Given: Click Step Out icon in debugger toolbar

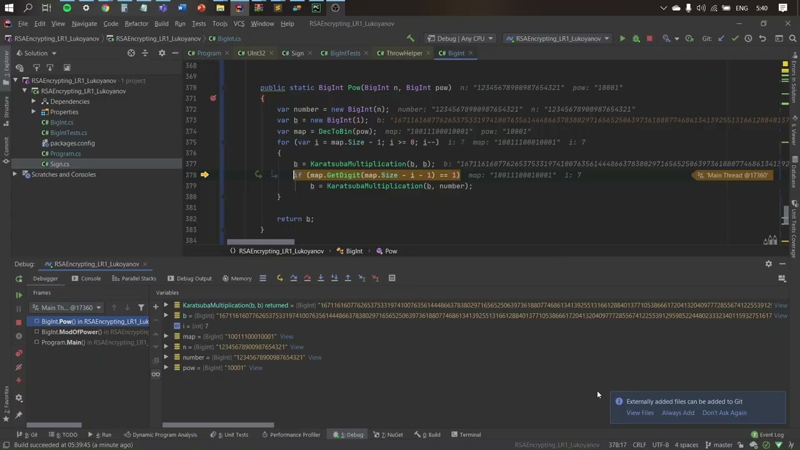Looking at the screenshot, I should click(x=348, y=278).
